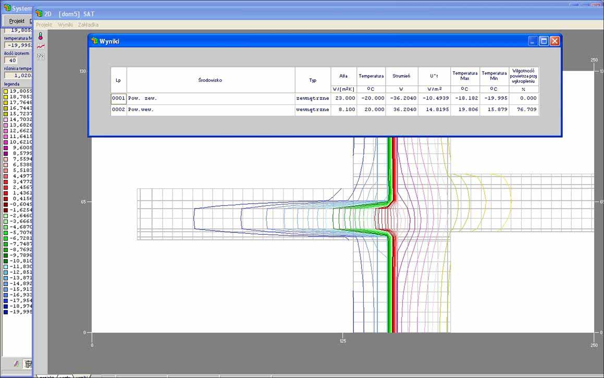
Task: Select the yellow 19,8059 legend swatch
Action: point(6,91)
